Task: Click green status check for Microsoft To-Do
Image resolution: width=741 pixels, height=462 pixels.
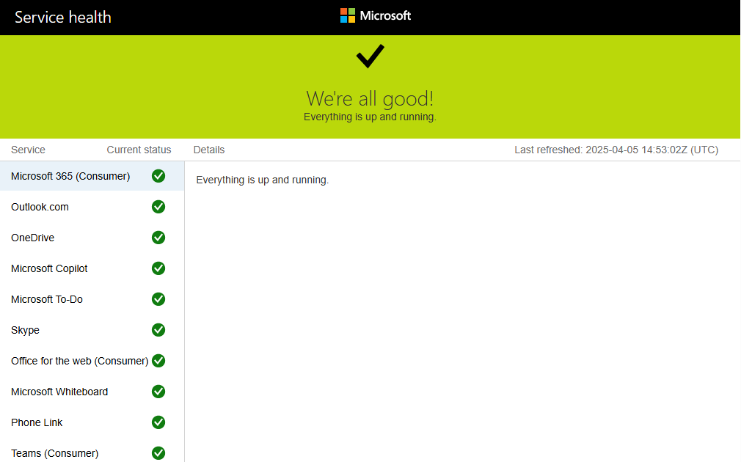Action: (158, 299)
